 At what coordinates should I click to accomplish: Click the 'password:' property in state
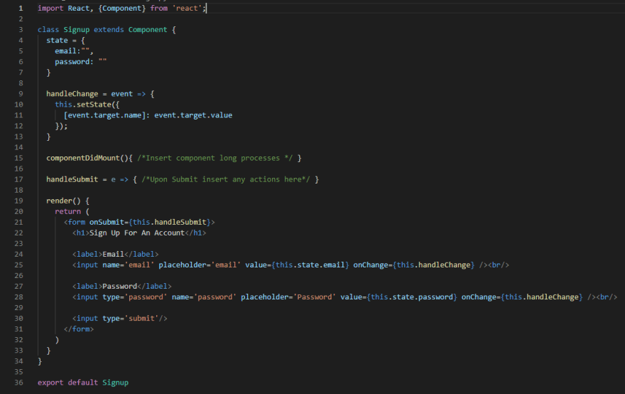pyautogui.click(x=74, y=62)
